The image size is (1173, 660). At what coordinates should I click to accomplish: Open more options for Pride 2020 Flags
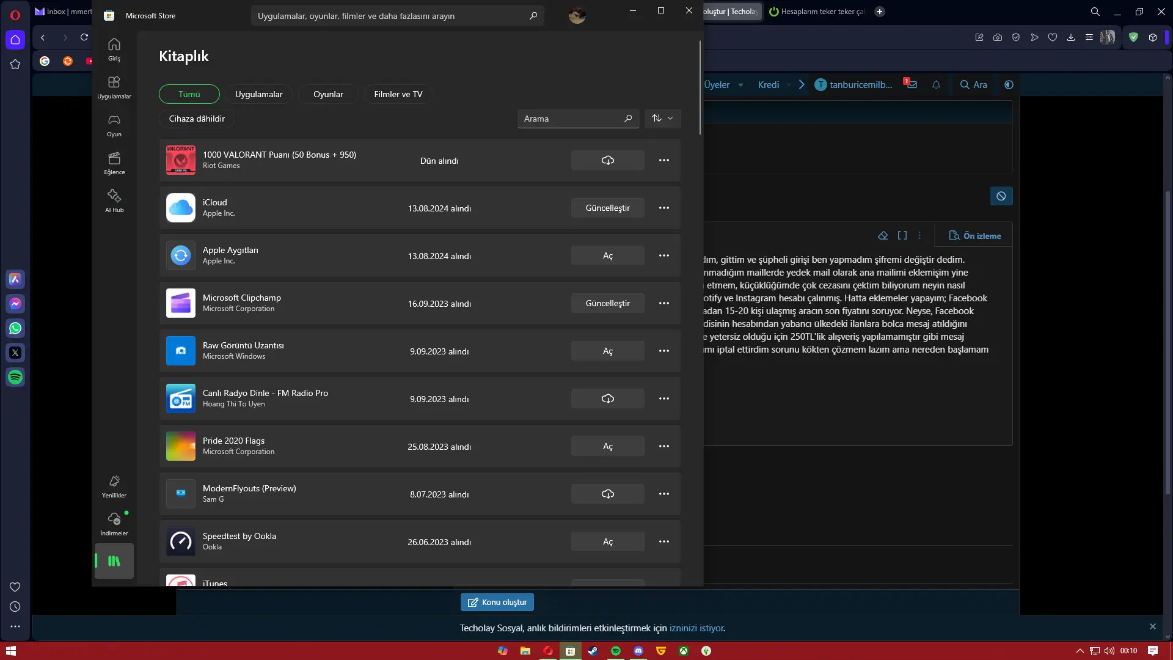664,446
